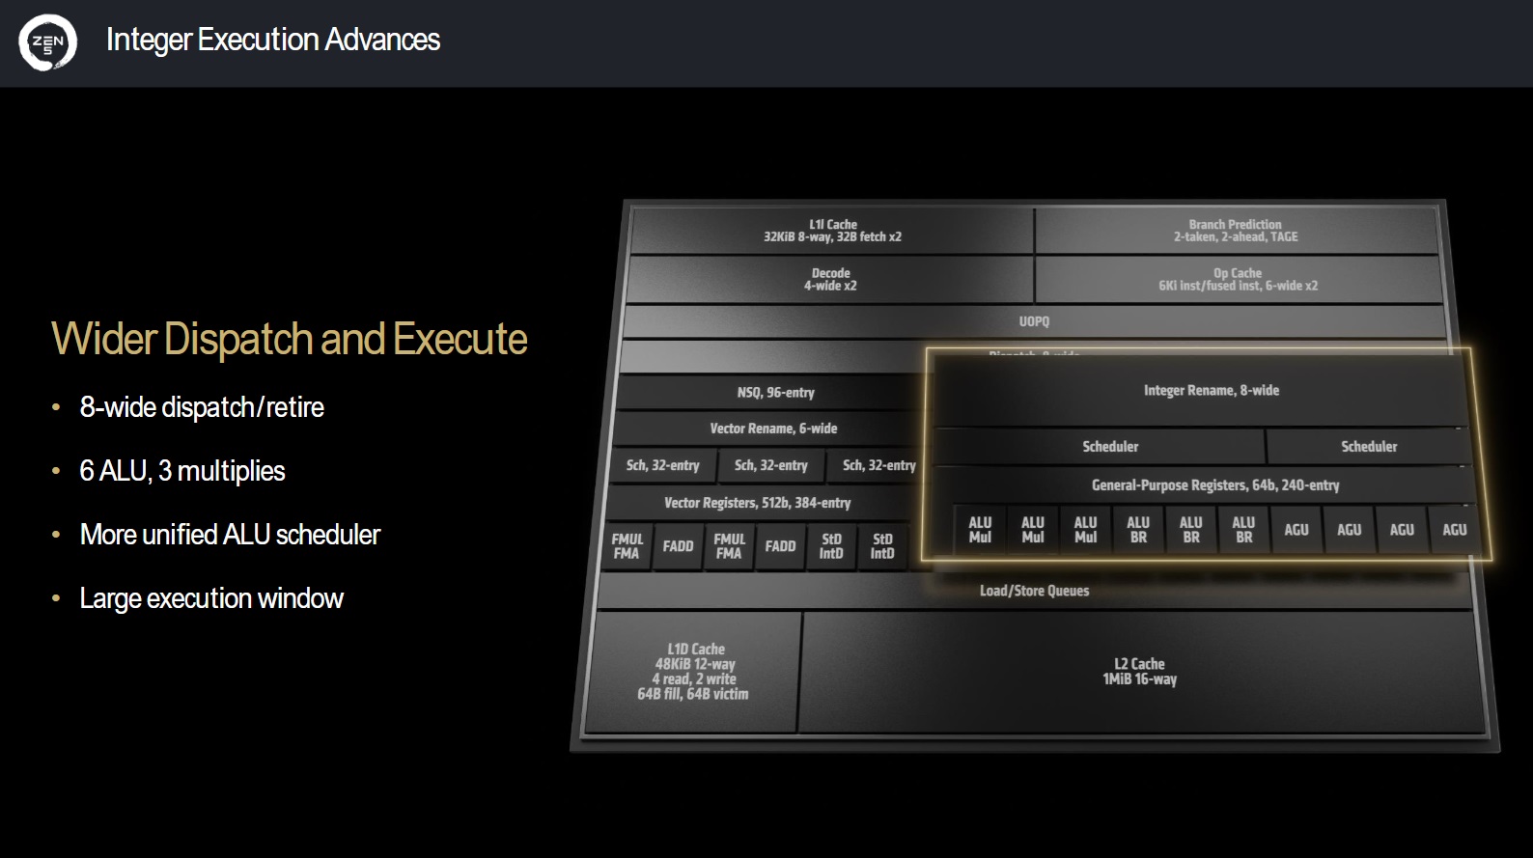Click the Scheduler block above the last AGU units
This screenshot has height=858, width=1533.
tap(1369, 447)
